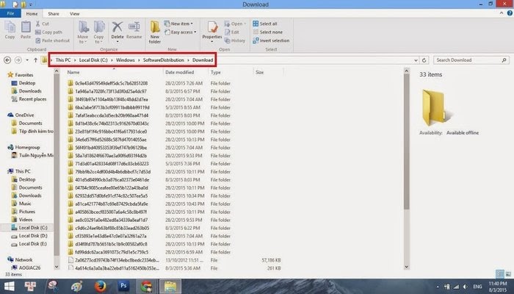Screen dimensions: 514x294
Task: Select Copy path in Clipboard group
Action: (x=48, y=32)
